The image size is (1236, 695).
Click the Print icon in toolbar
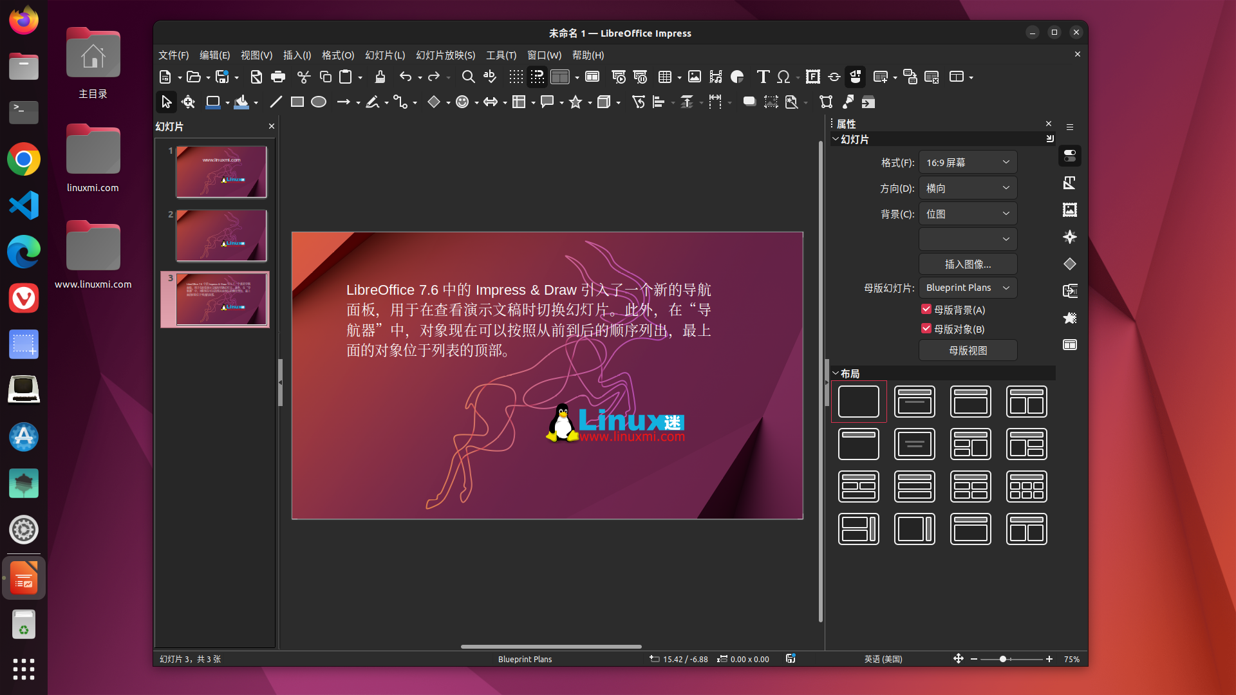click(278, 77)
